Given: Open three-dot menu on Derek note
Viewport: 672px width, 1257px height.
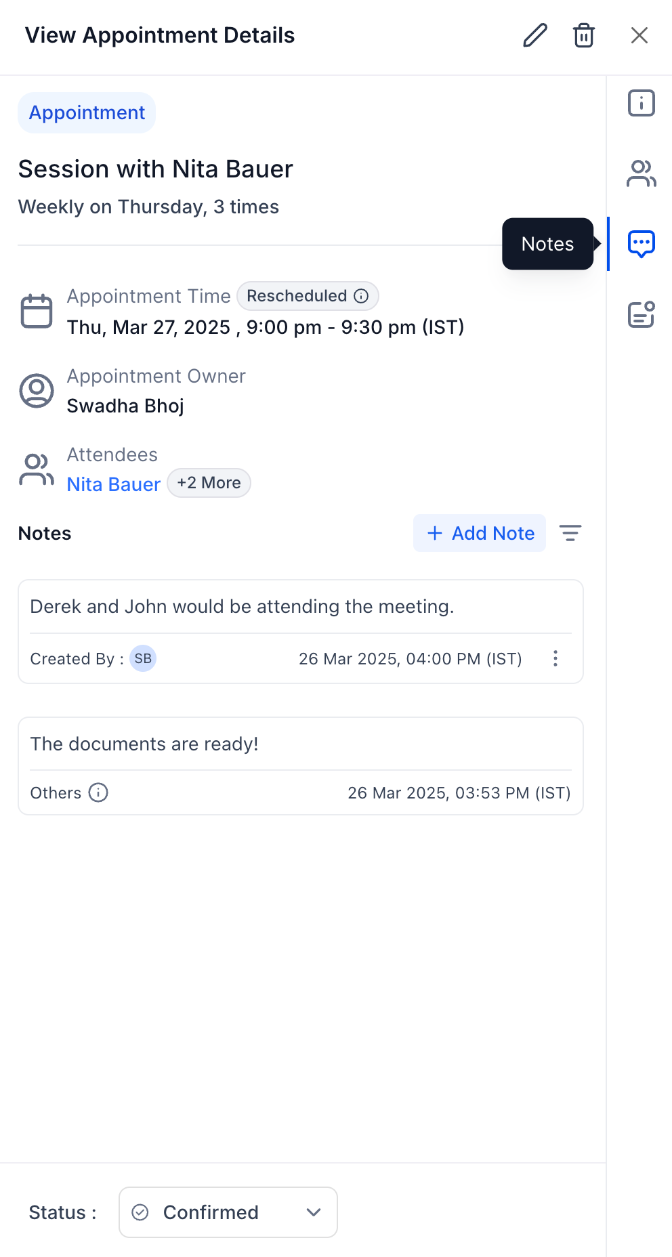Looking at the screenshot, I should click(555, 658).
